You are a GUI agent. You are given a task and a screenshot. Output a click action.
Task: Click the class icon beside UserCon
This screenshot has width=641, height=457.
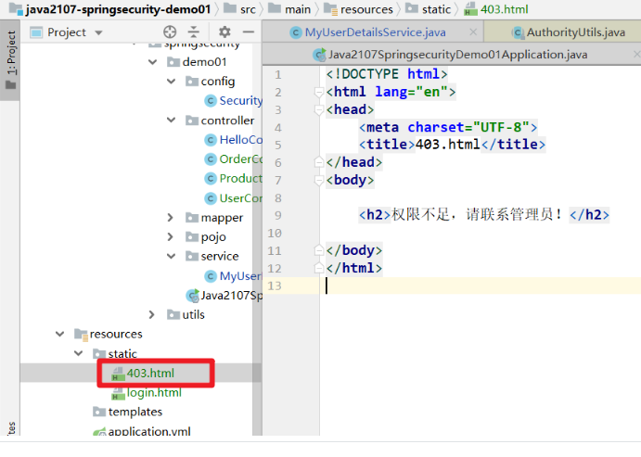click(211, 198)
